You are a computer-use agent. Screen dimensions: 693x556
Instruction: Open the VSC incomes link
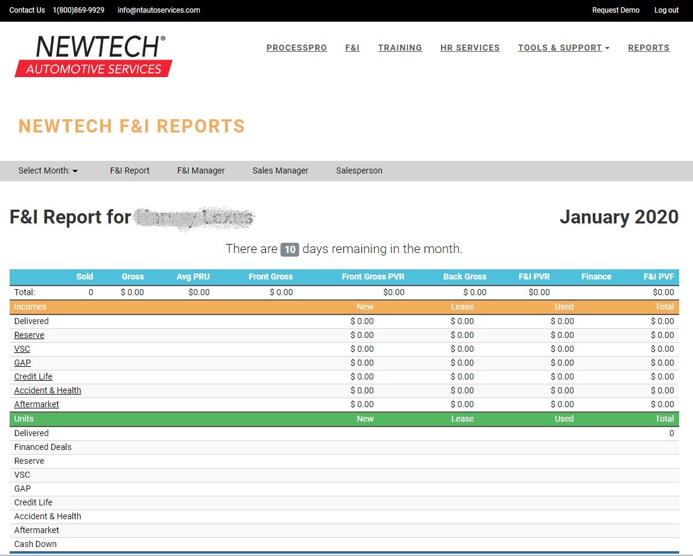22,349
